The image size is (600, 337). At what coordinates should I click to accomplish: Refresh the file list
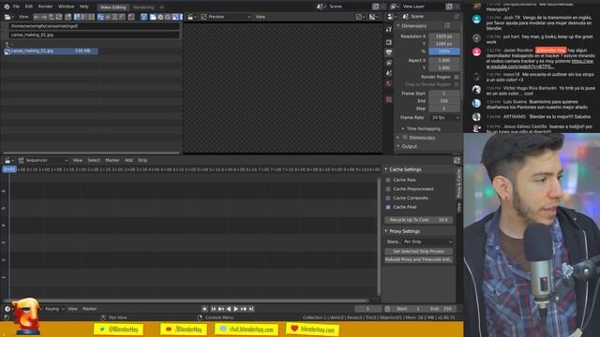[x=58, y=17]
